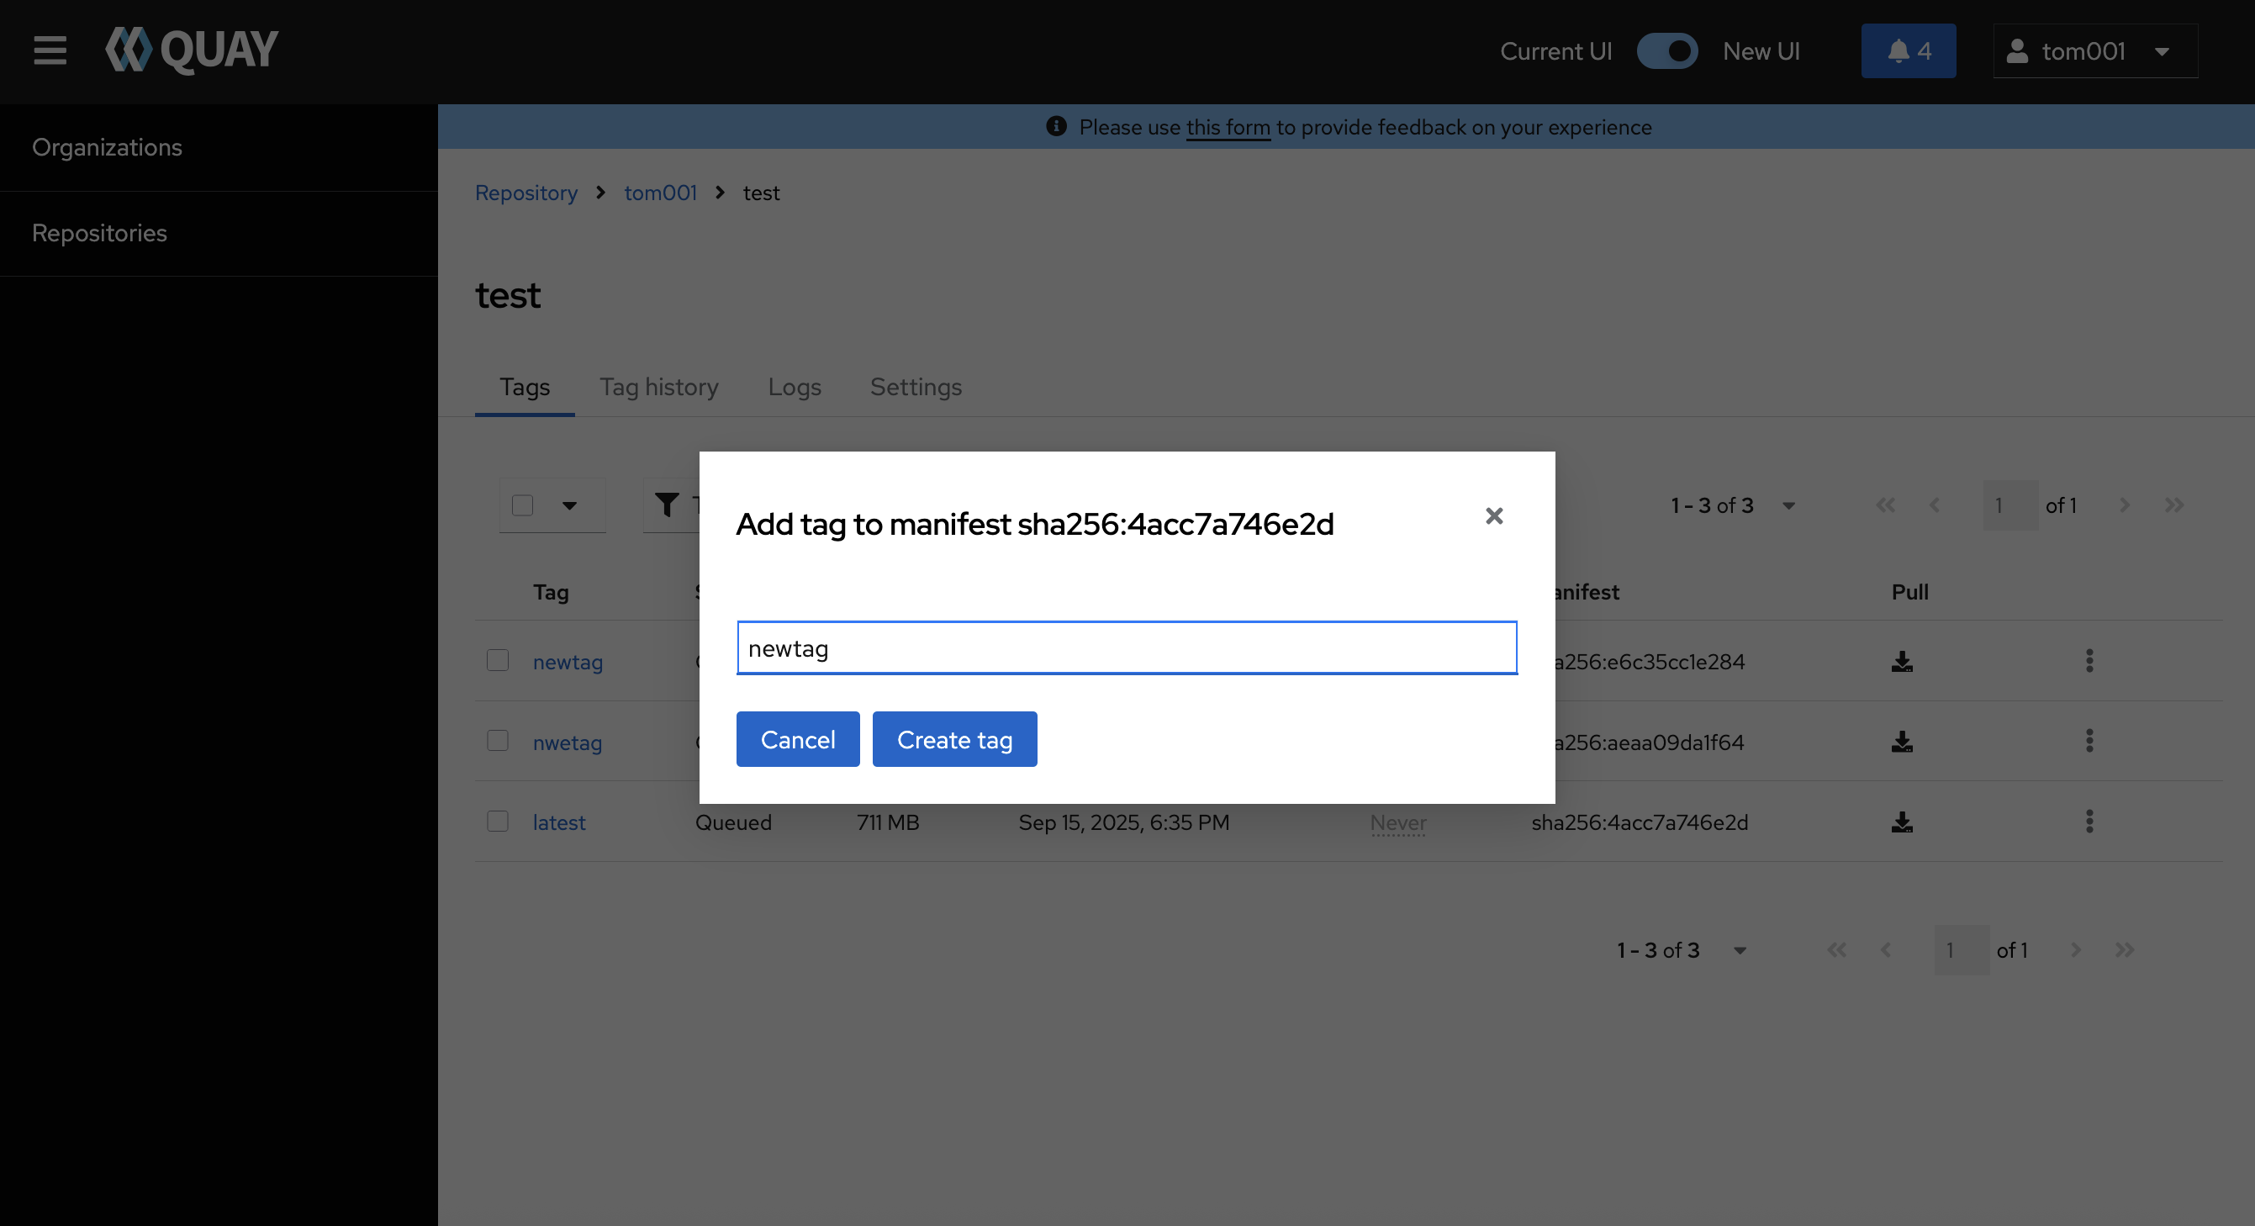Open the Settings tab
The image size is (2255, 1226).
915,387
